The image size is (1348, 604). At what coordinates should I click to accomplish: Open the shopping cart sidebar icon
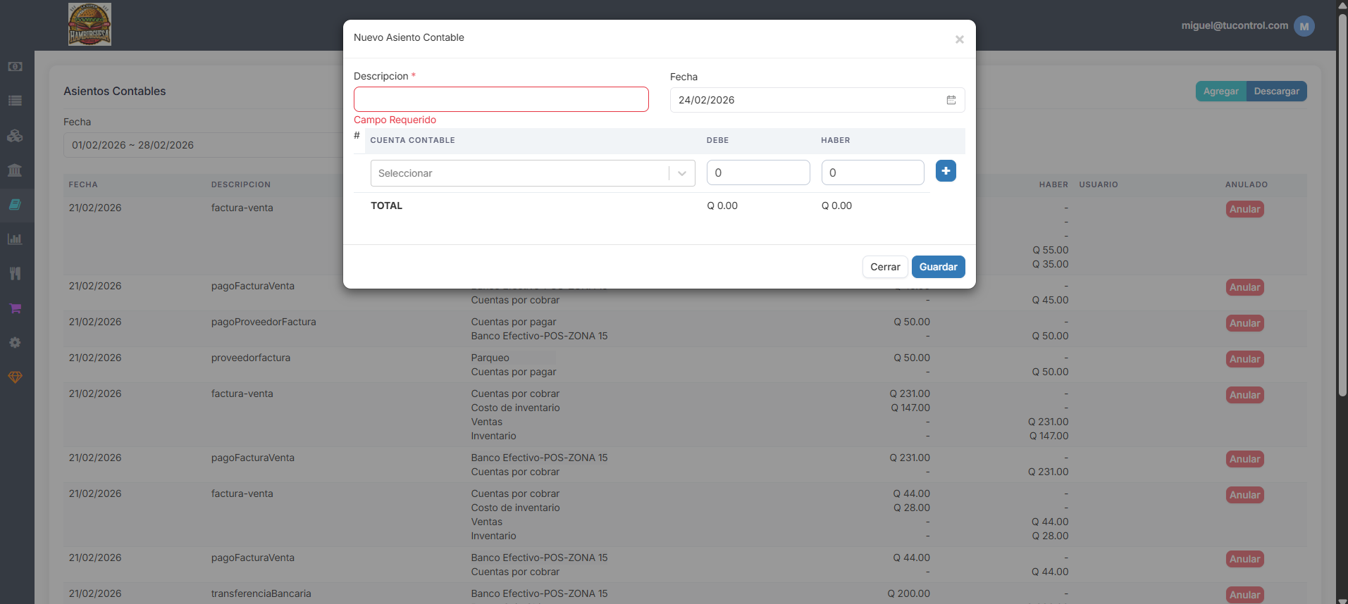point(15,308)
